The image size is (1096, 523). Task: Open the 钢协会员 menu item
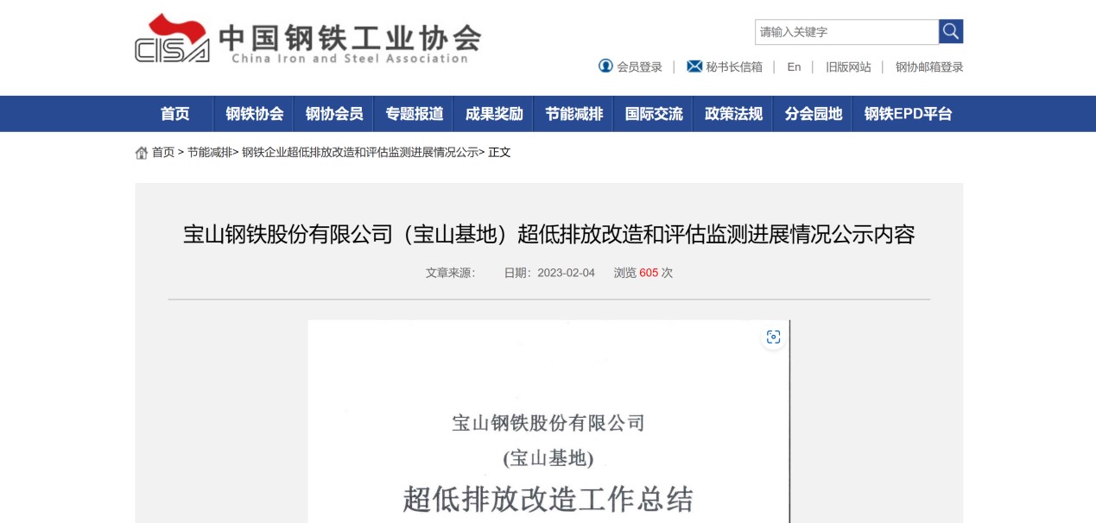(334, 114)
